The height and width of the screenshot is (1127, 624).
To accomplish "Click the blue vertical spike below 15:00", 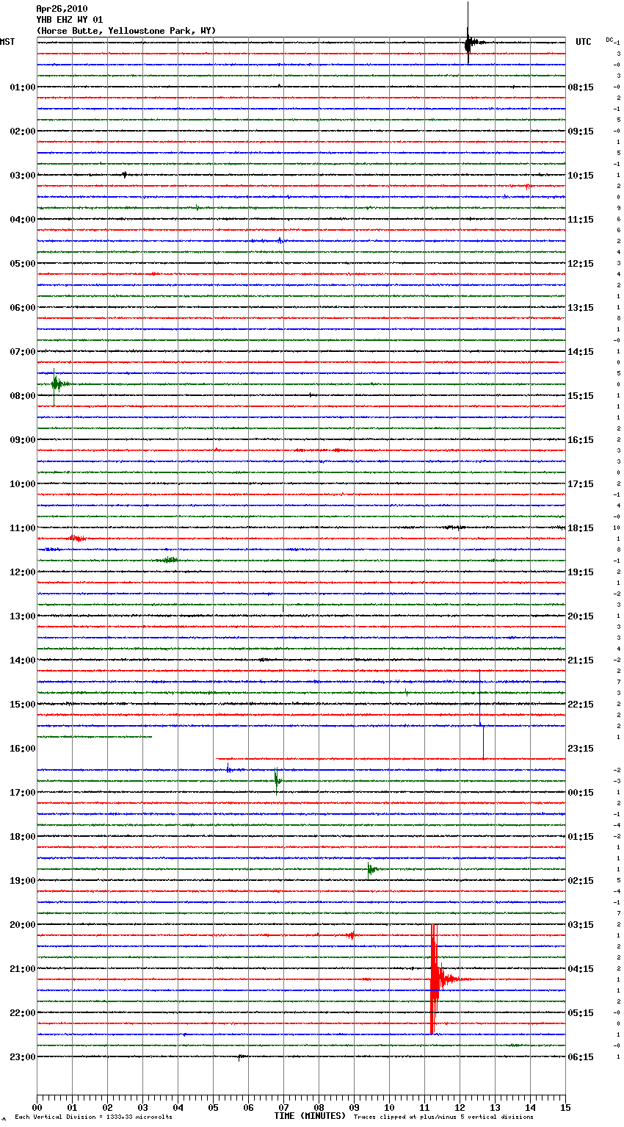I will 482,714.
